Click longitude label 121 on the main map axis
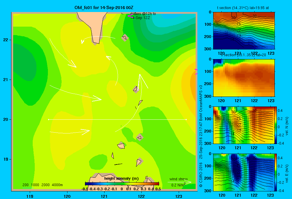The width and height of the screenshot is (292, 199). tap(104, 196)
